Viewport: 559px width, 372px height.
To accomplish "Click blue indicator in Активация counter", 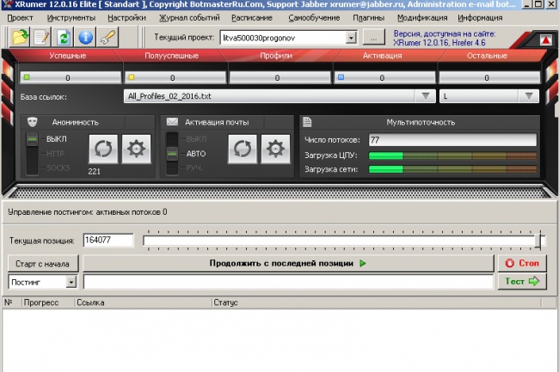I will (x=341, y=77).
